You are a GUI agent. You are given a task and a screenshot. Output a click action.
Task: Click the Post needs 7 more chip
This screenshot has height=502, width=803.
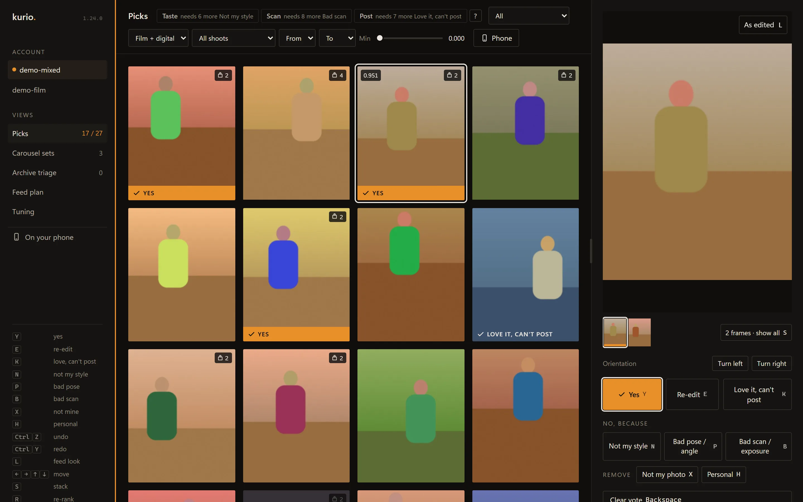point(410,16)
